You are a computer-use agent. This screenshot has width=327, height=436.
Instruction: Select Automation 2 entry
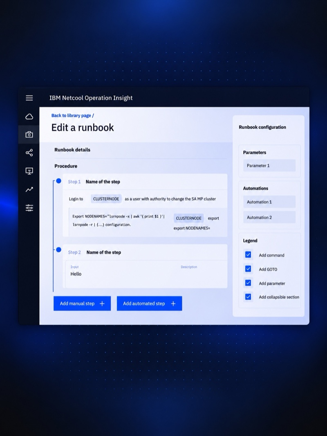tap(269, 217)
